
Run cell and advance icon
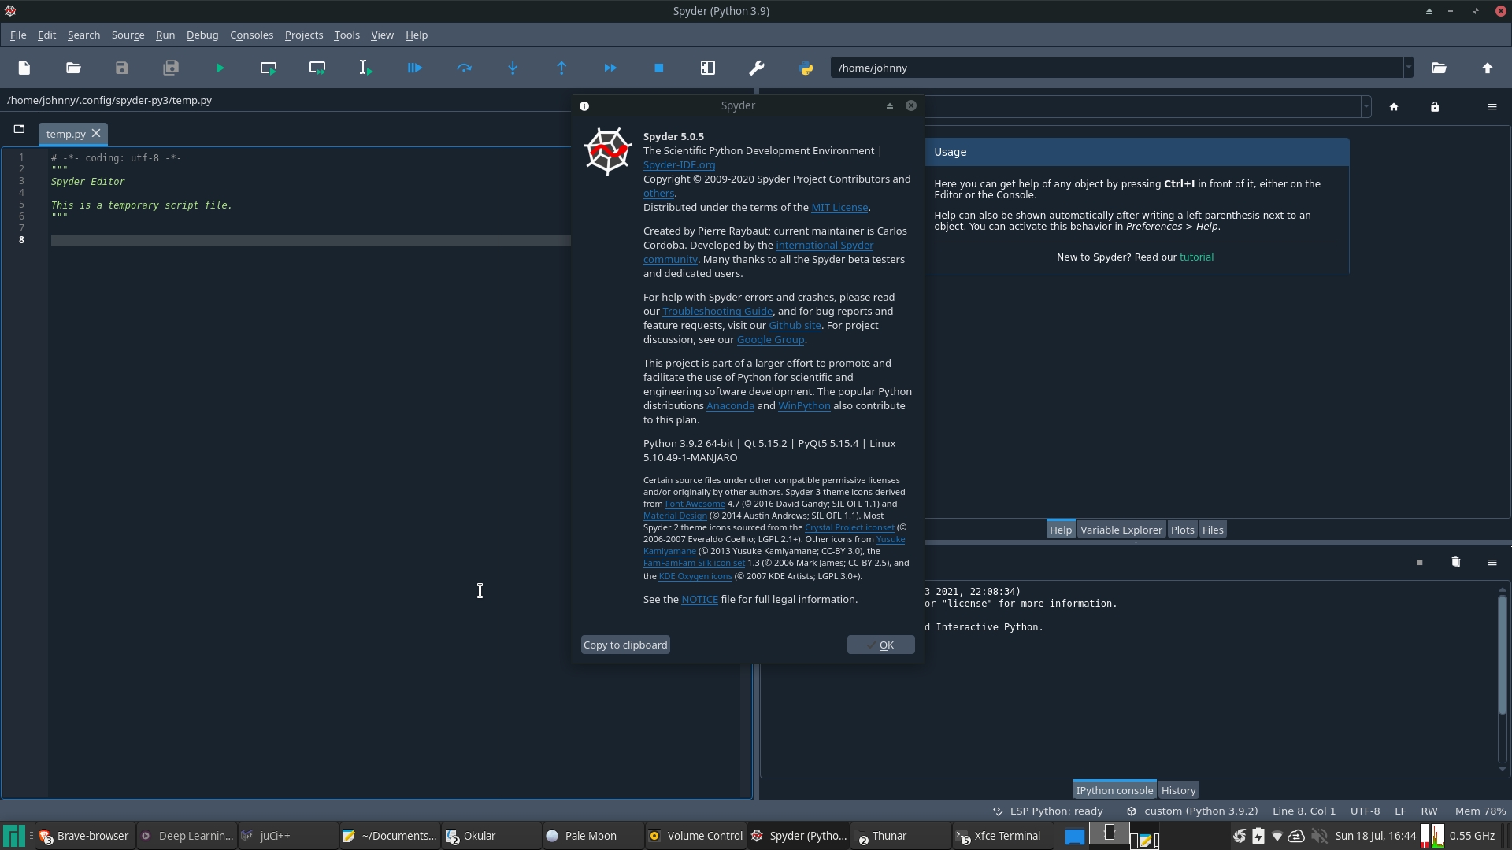point(317,68)
